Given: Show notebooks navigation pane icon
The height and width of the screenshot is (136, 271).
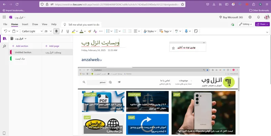Looking at the screenshot, I should [4, 38].
